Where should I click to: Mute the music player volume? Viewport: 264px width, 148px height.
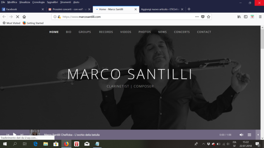coord(241,135)
